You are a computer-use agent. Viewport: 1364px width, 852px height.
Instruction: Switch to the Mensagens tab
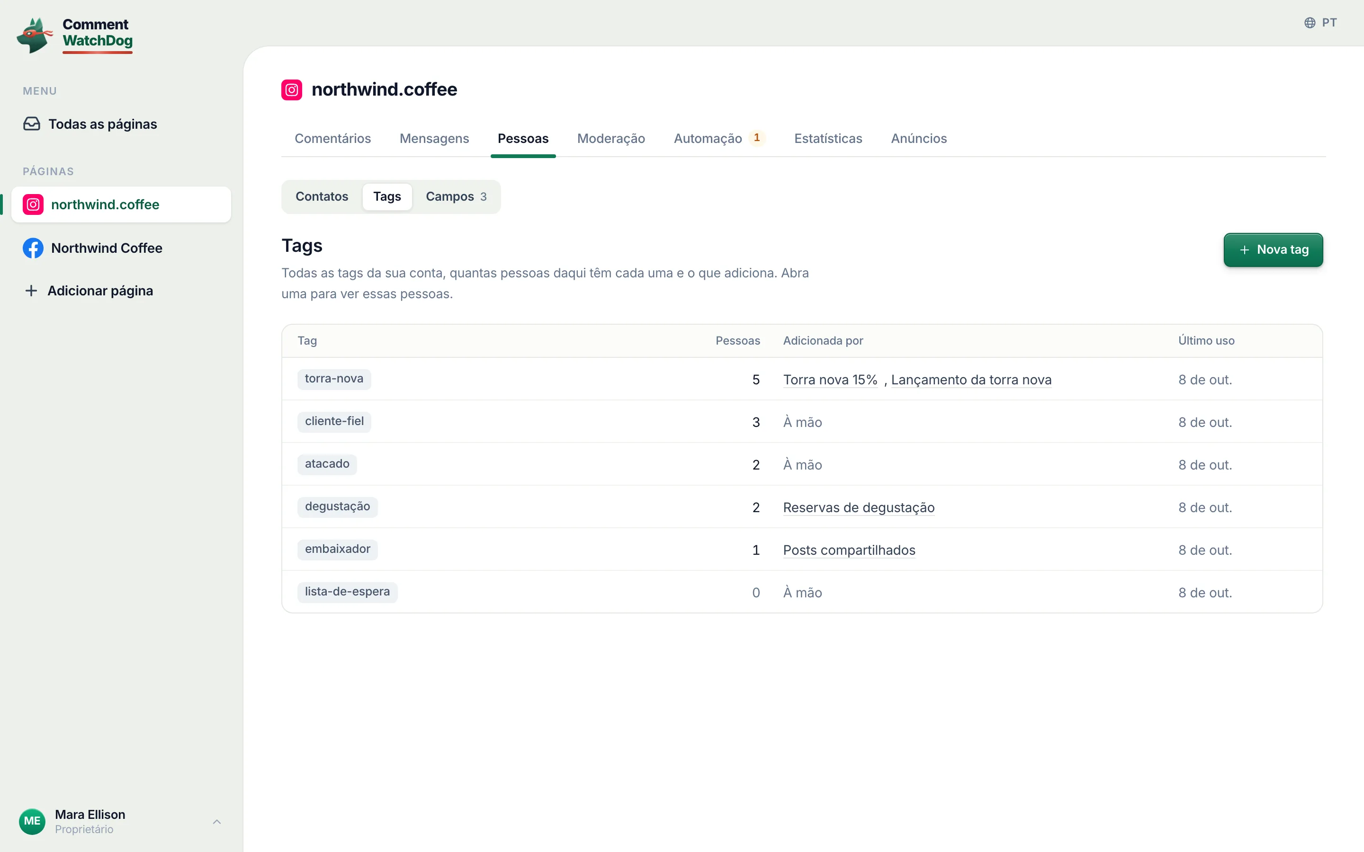pos(434,139)
